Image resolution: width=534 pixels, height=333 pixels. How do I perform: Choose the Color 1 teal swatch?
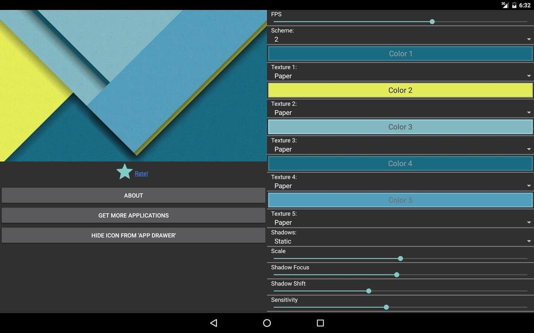pyautogui.click(x=400, y=54)
